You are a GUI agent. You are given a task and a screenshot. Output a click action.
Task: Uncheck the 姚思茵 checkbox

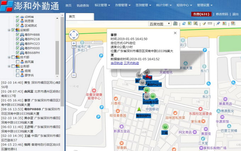18,21
